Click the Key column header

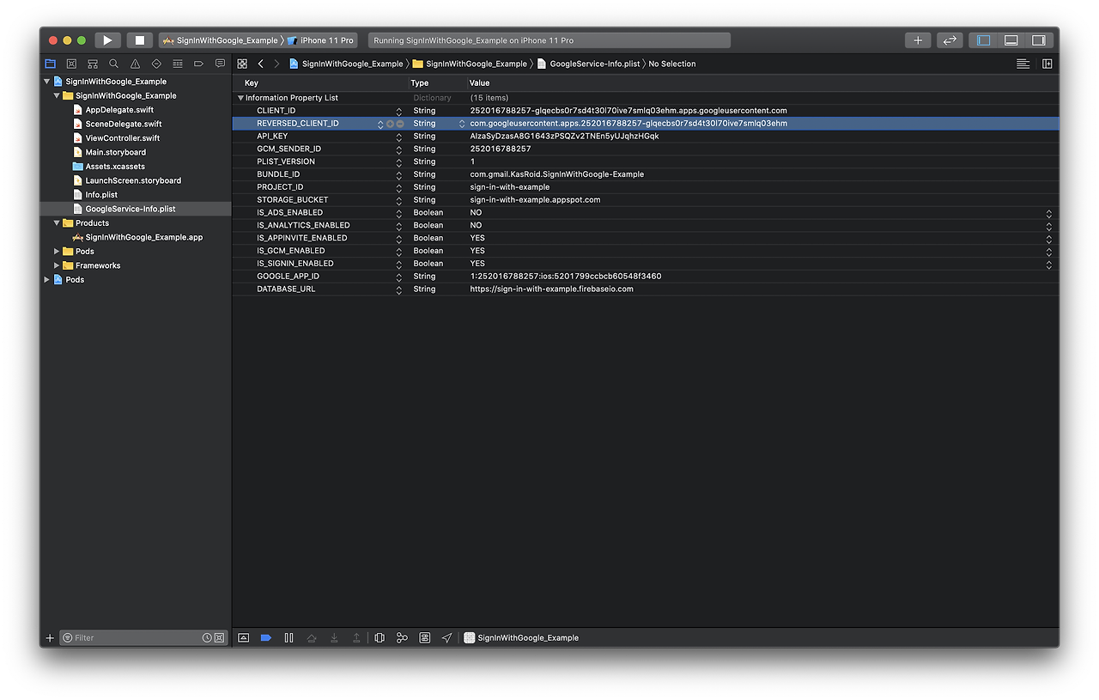320,83
